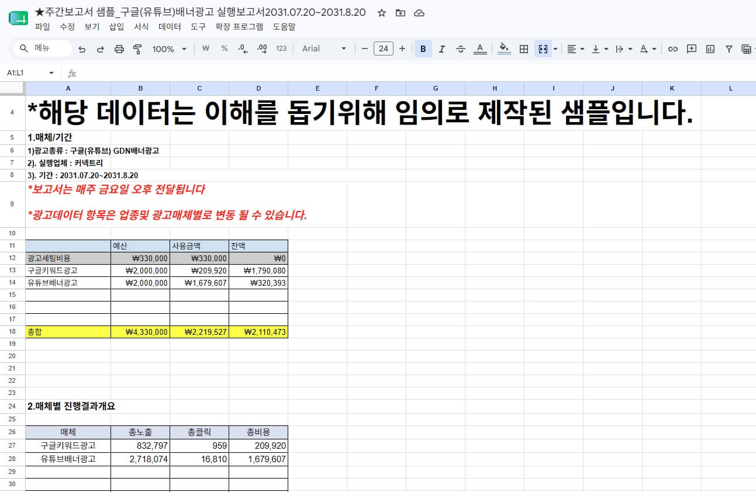Open the 파일 menu
This screenshot has width=756, height=492.
coord(43,27)
